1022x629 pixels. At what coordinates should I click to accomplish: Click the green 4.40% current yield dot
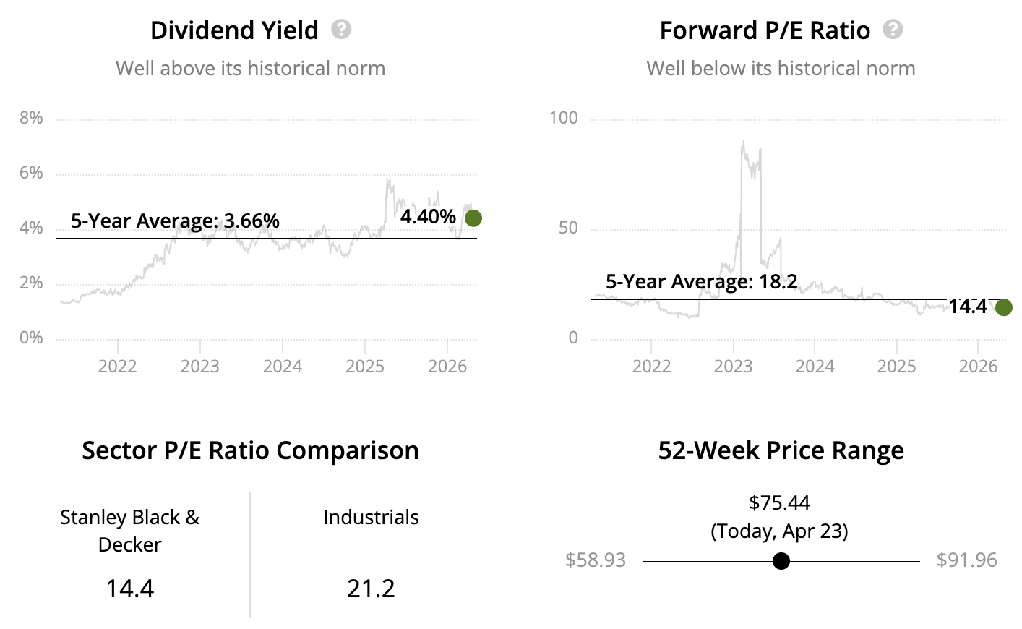point(473,218)
